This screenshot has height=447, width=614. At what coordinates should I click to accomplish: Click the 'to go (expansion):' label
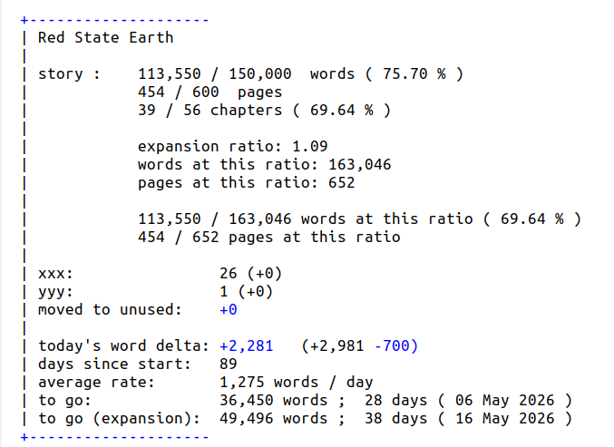pyautogui.click(x=119, y=418)
